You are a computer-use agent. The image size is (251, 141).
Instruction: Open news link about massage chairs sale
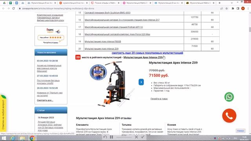(49, 68)
